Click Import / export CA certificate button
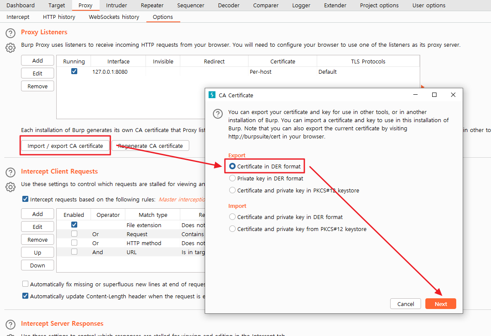 (x=65, y=146)
